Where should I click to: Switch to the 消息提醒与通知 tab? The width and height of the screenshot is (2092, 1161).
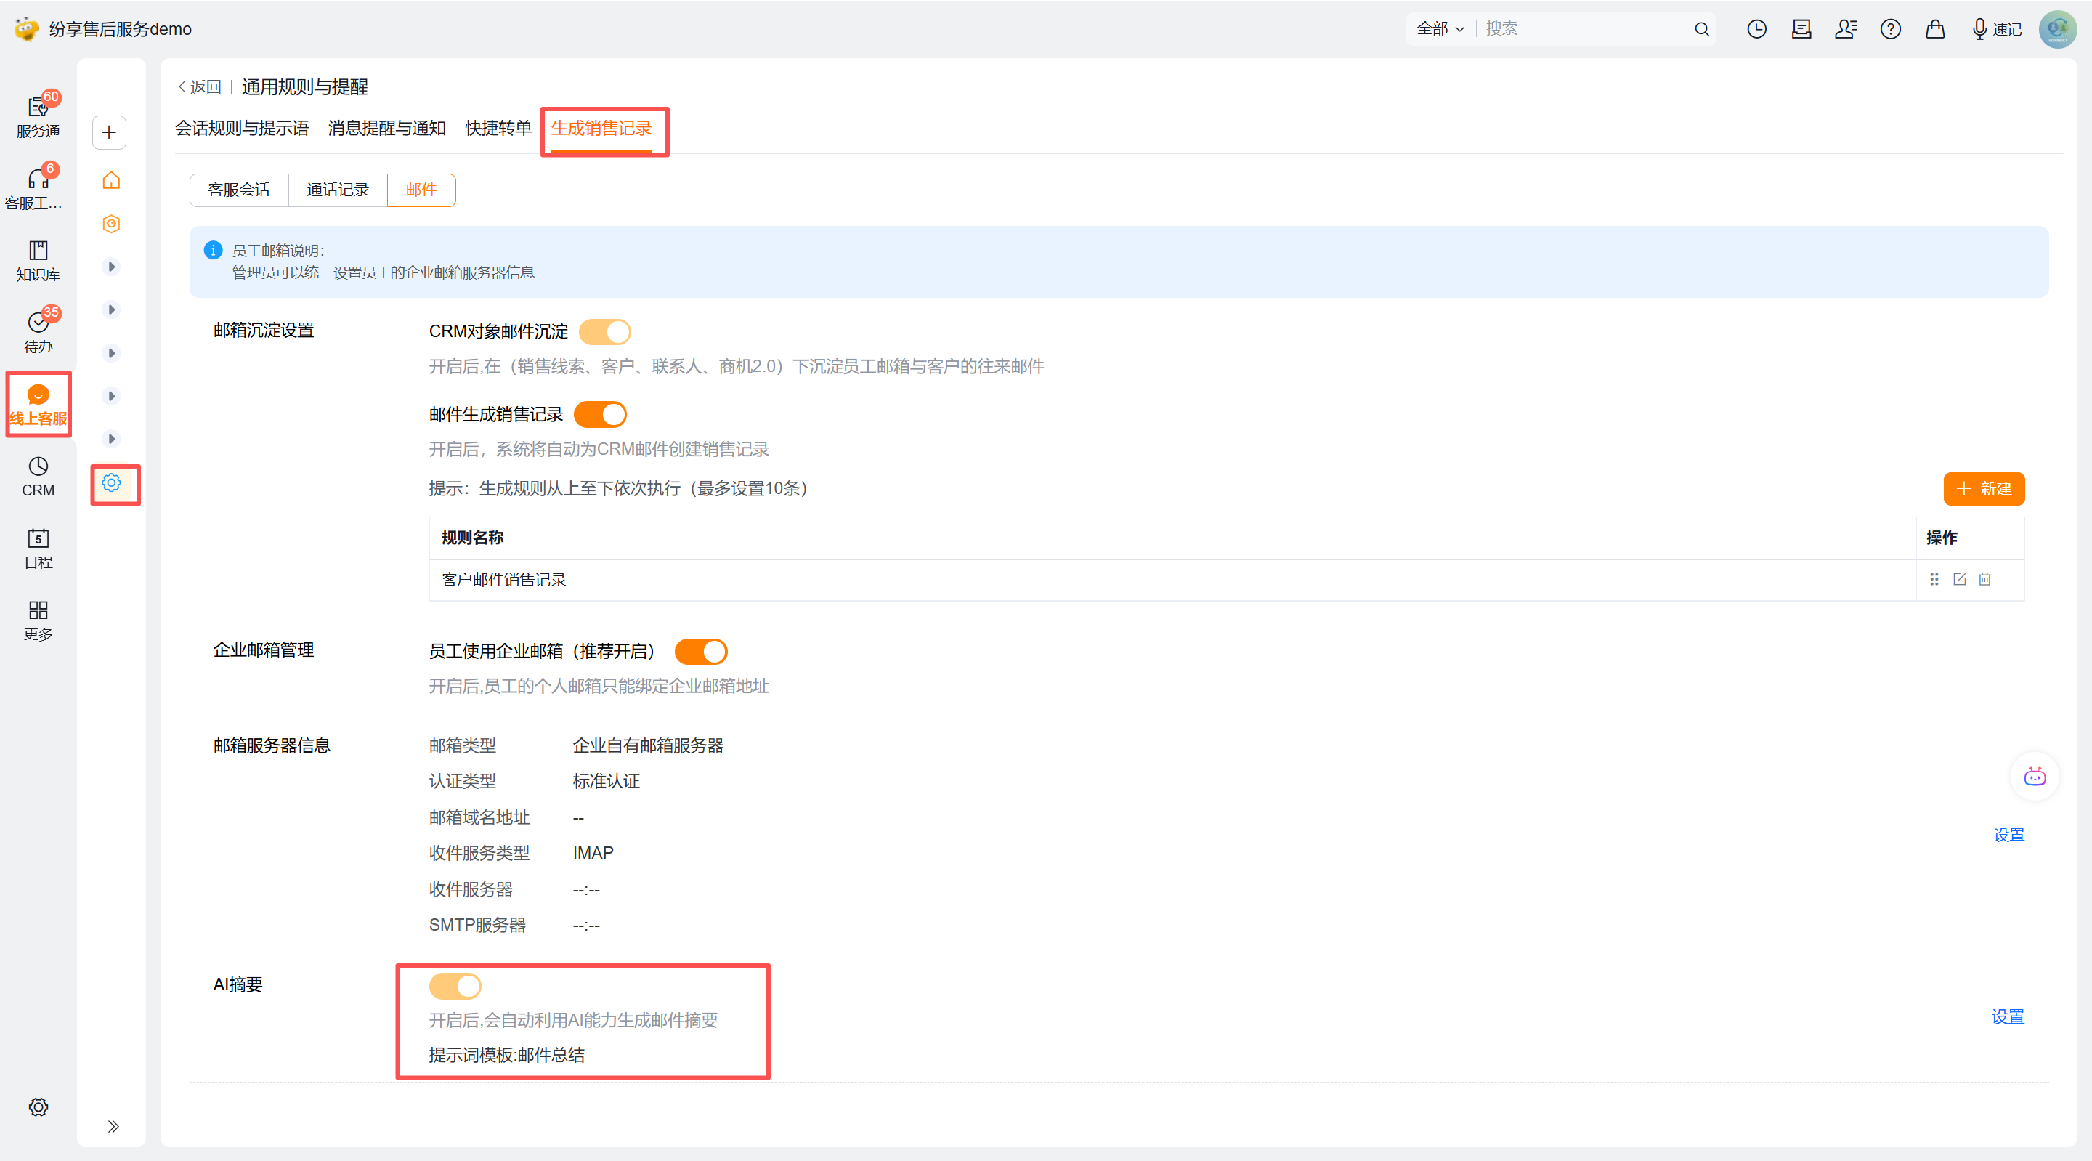click(386, 129)
